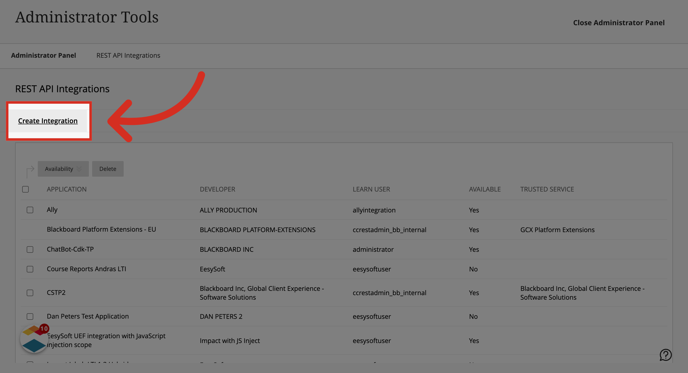Click the No value for Dan Peters Test Application
Viewport: 688px width, 373px height.
(473, 317)
